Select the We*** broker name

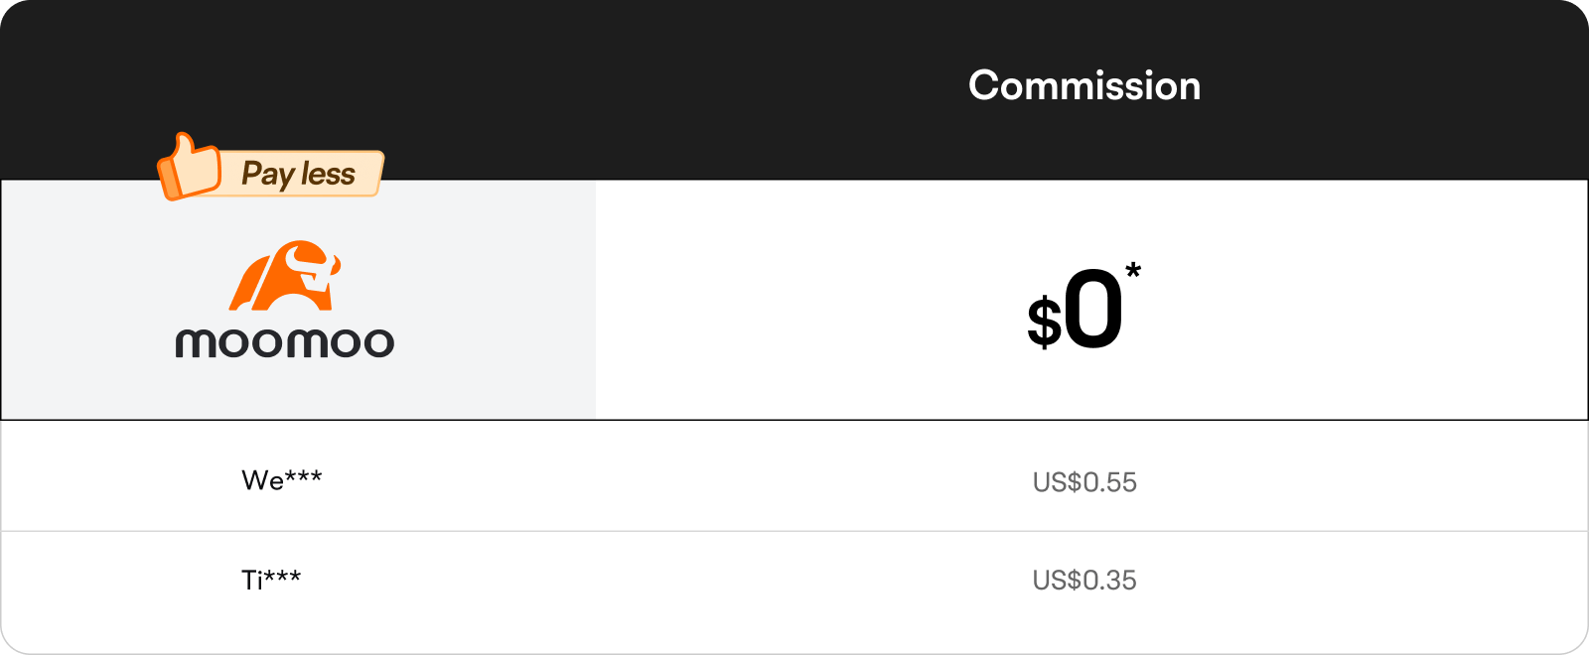282,480
